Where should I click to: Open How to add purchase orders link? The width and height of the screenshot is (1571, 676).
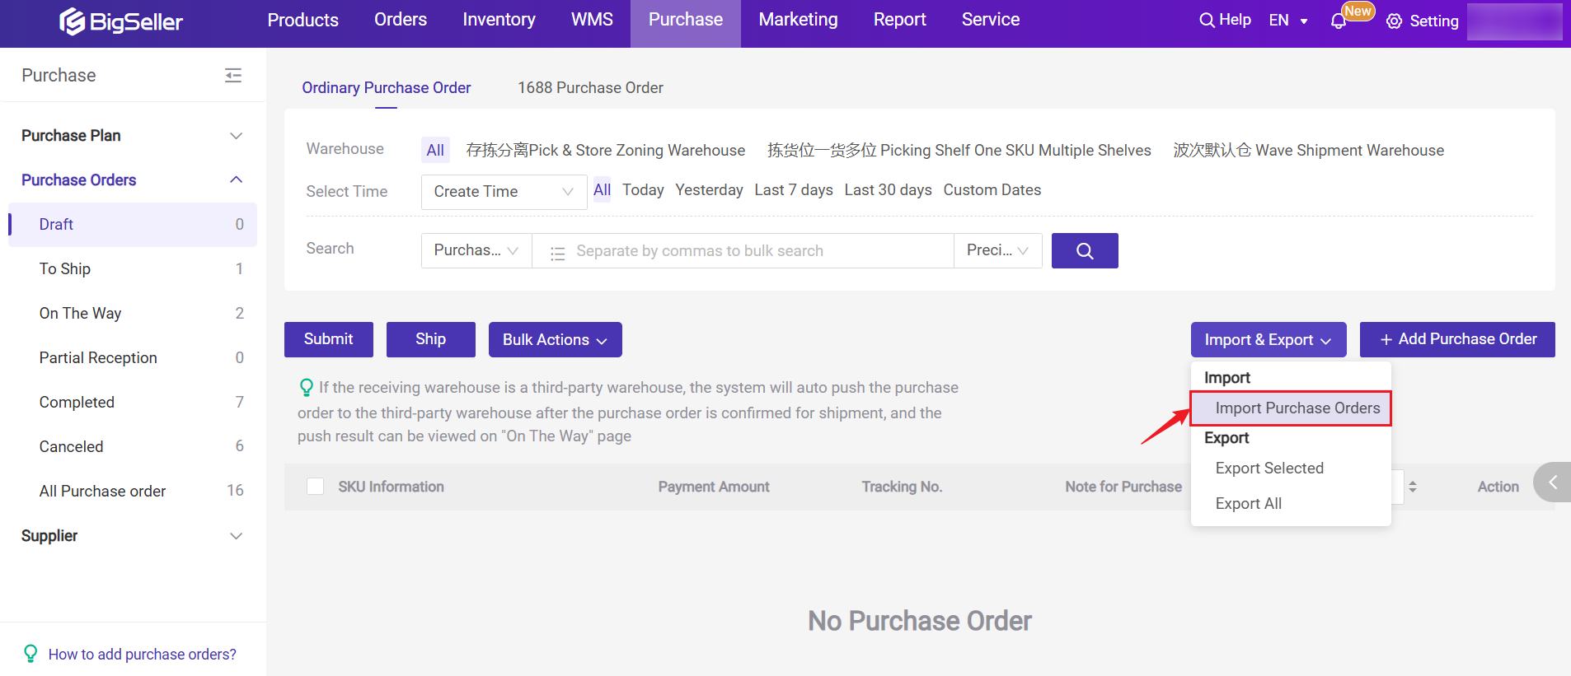tap(142, 655)
